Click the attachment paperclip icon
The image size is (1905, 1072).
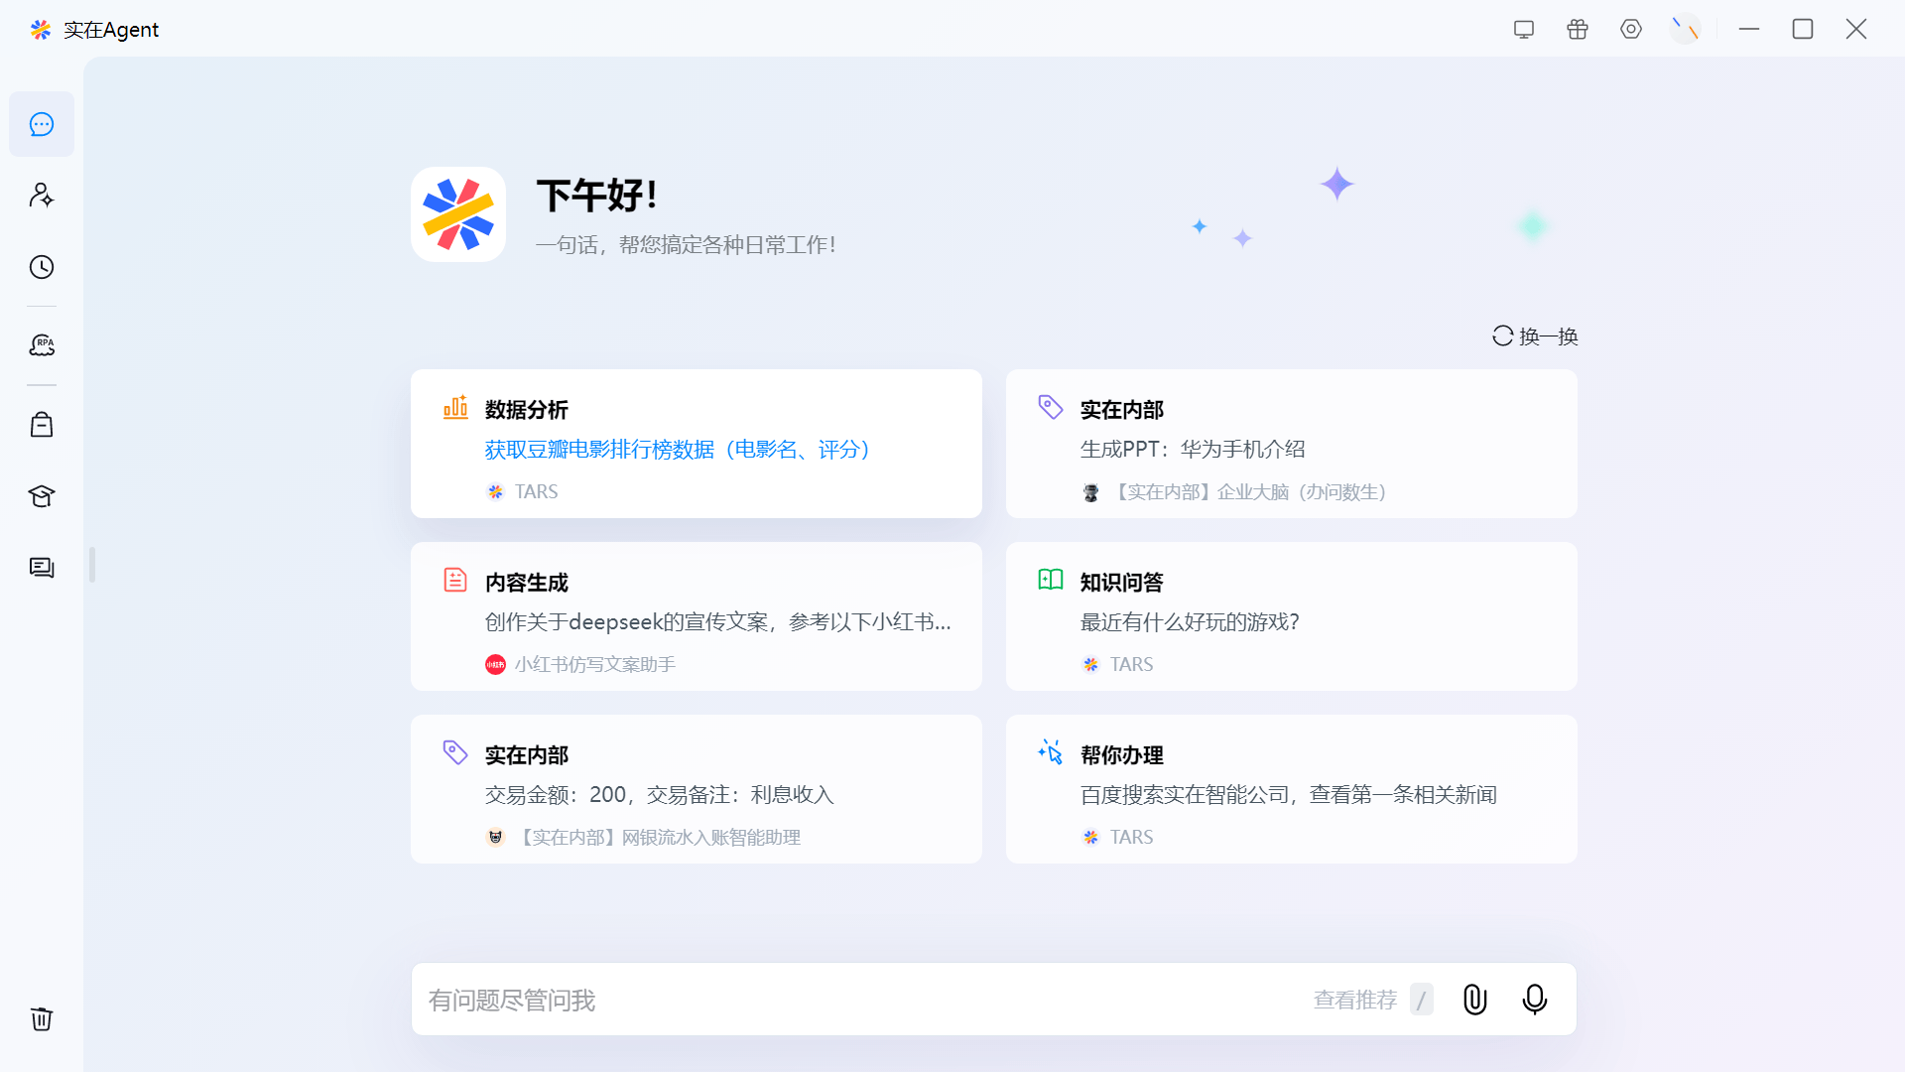tap(1475, 1000)
